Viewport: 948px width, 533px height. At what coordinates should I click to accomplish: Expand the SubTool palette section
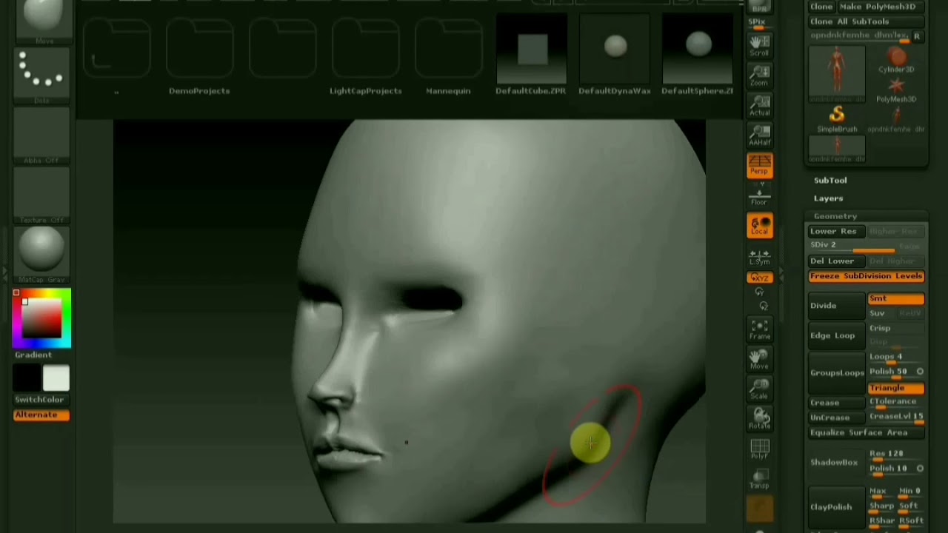pyautogui.click(x=830, y=181)
